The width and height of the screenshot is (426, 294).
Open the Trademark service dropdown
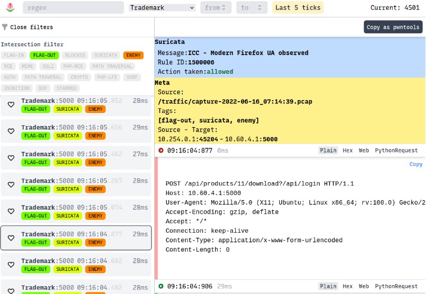162,7
